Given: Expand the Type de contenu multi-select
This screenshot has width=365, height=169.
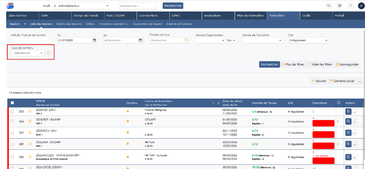Looking at the screenshot, I should [28, 53].
